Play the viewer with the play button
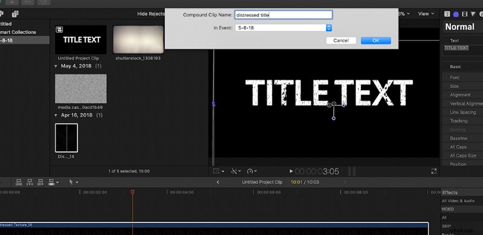Screen dimensions: 483x235 click(291, 171)
